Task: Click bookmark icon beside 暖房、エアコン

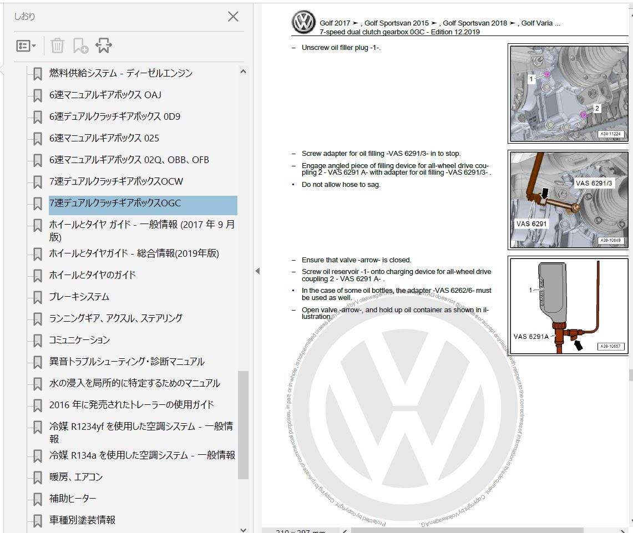Action: pos(38,478)
